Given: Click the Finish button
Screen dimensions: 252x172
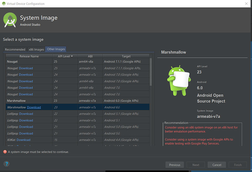Looking at the screenshot, I should pos(238,165).
